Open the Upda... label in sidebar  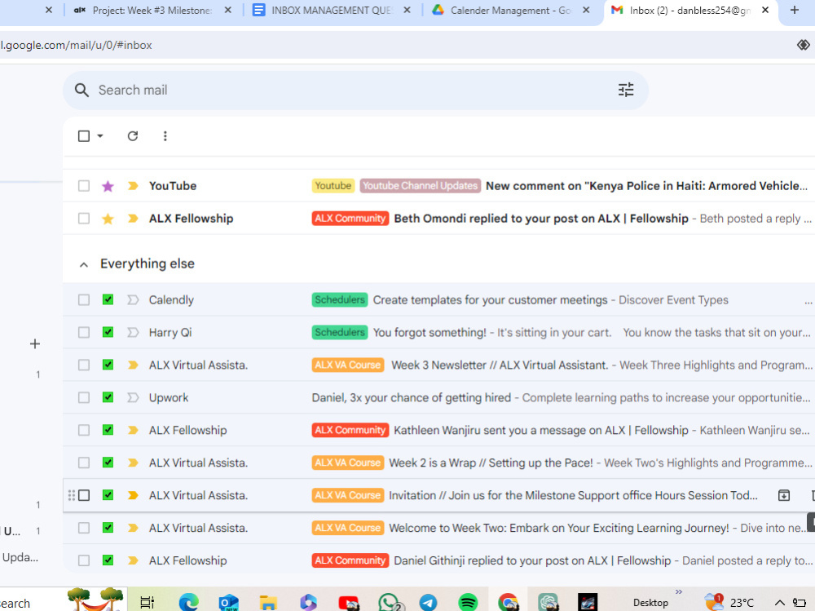point(20,557)
